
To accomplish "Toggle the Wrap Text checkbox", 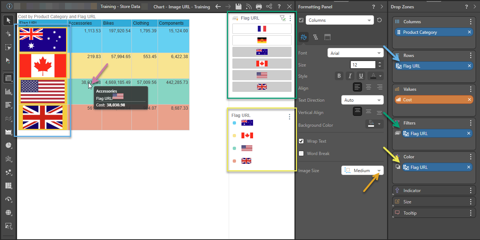I will [x=301, y=141].
